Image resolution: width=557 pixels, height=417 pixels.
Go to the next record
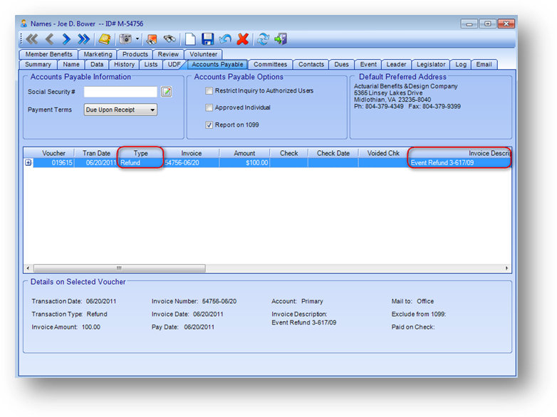[x=66, y=39]
